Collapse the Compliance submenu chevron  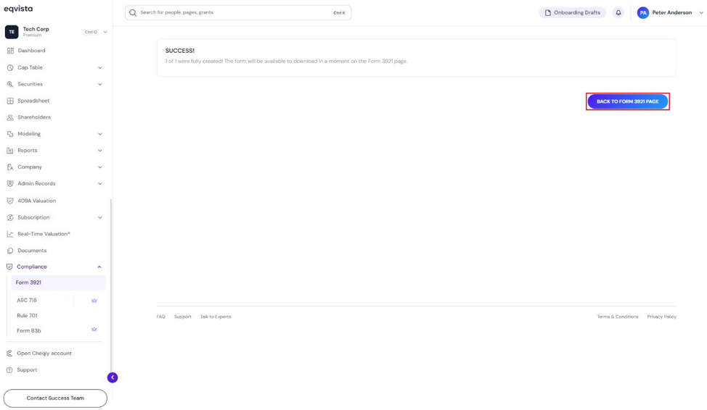pos(99,267)
